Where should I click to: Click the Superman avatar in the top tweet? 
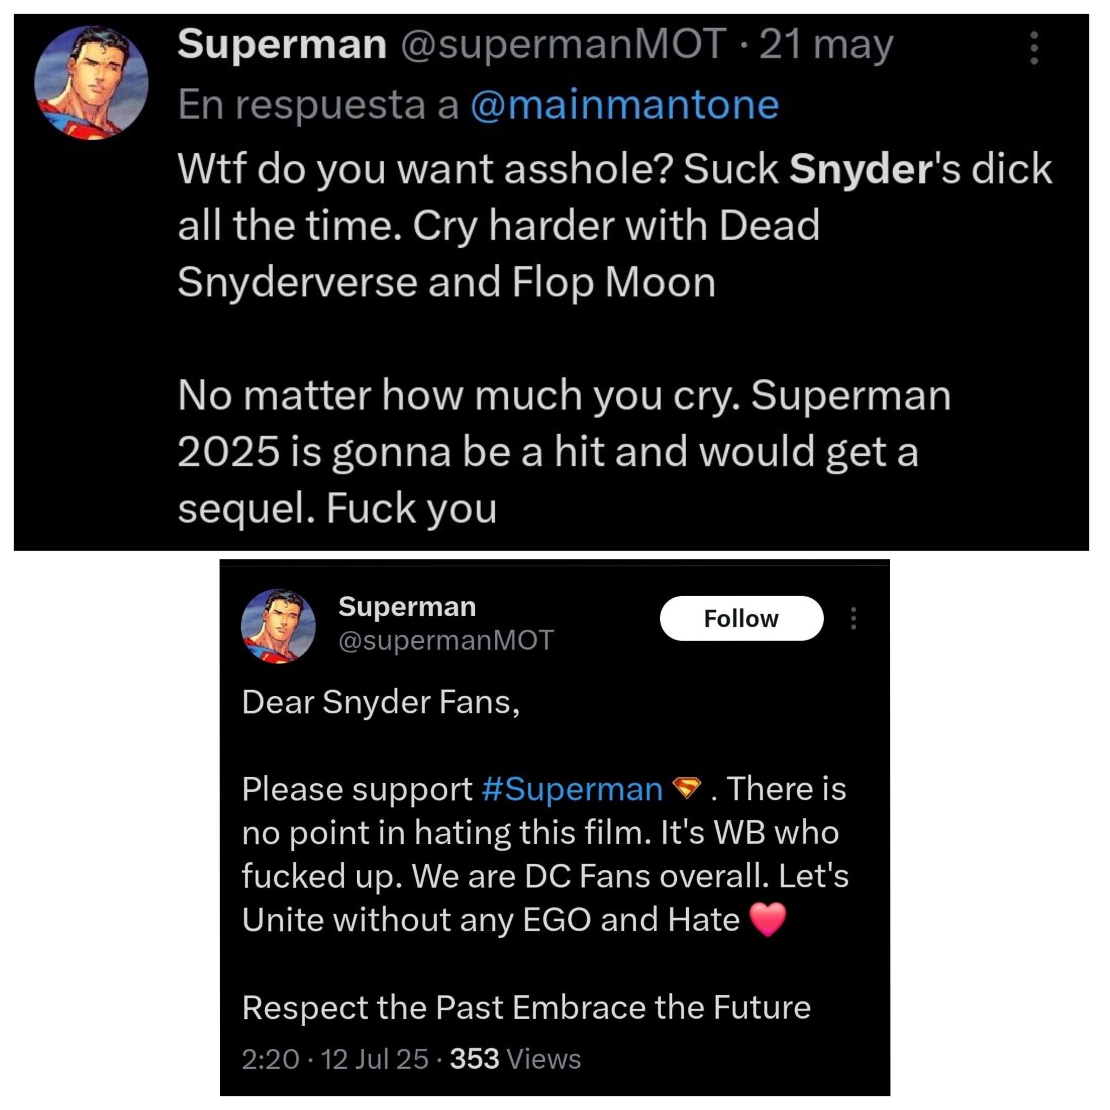(92, 83)
